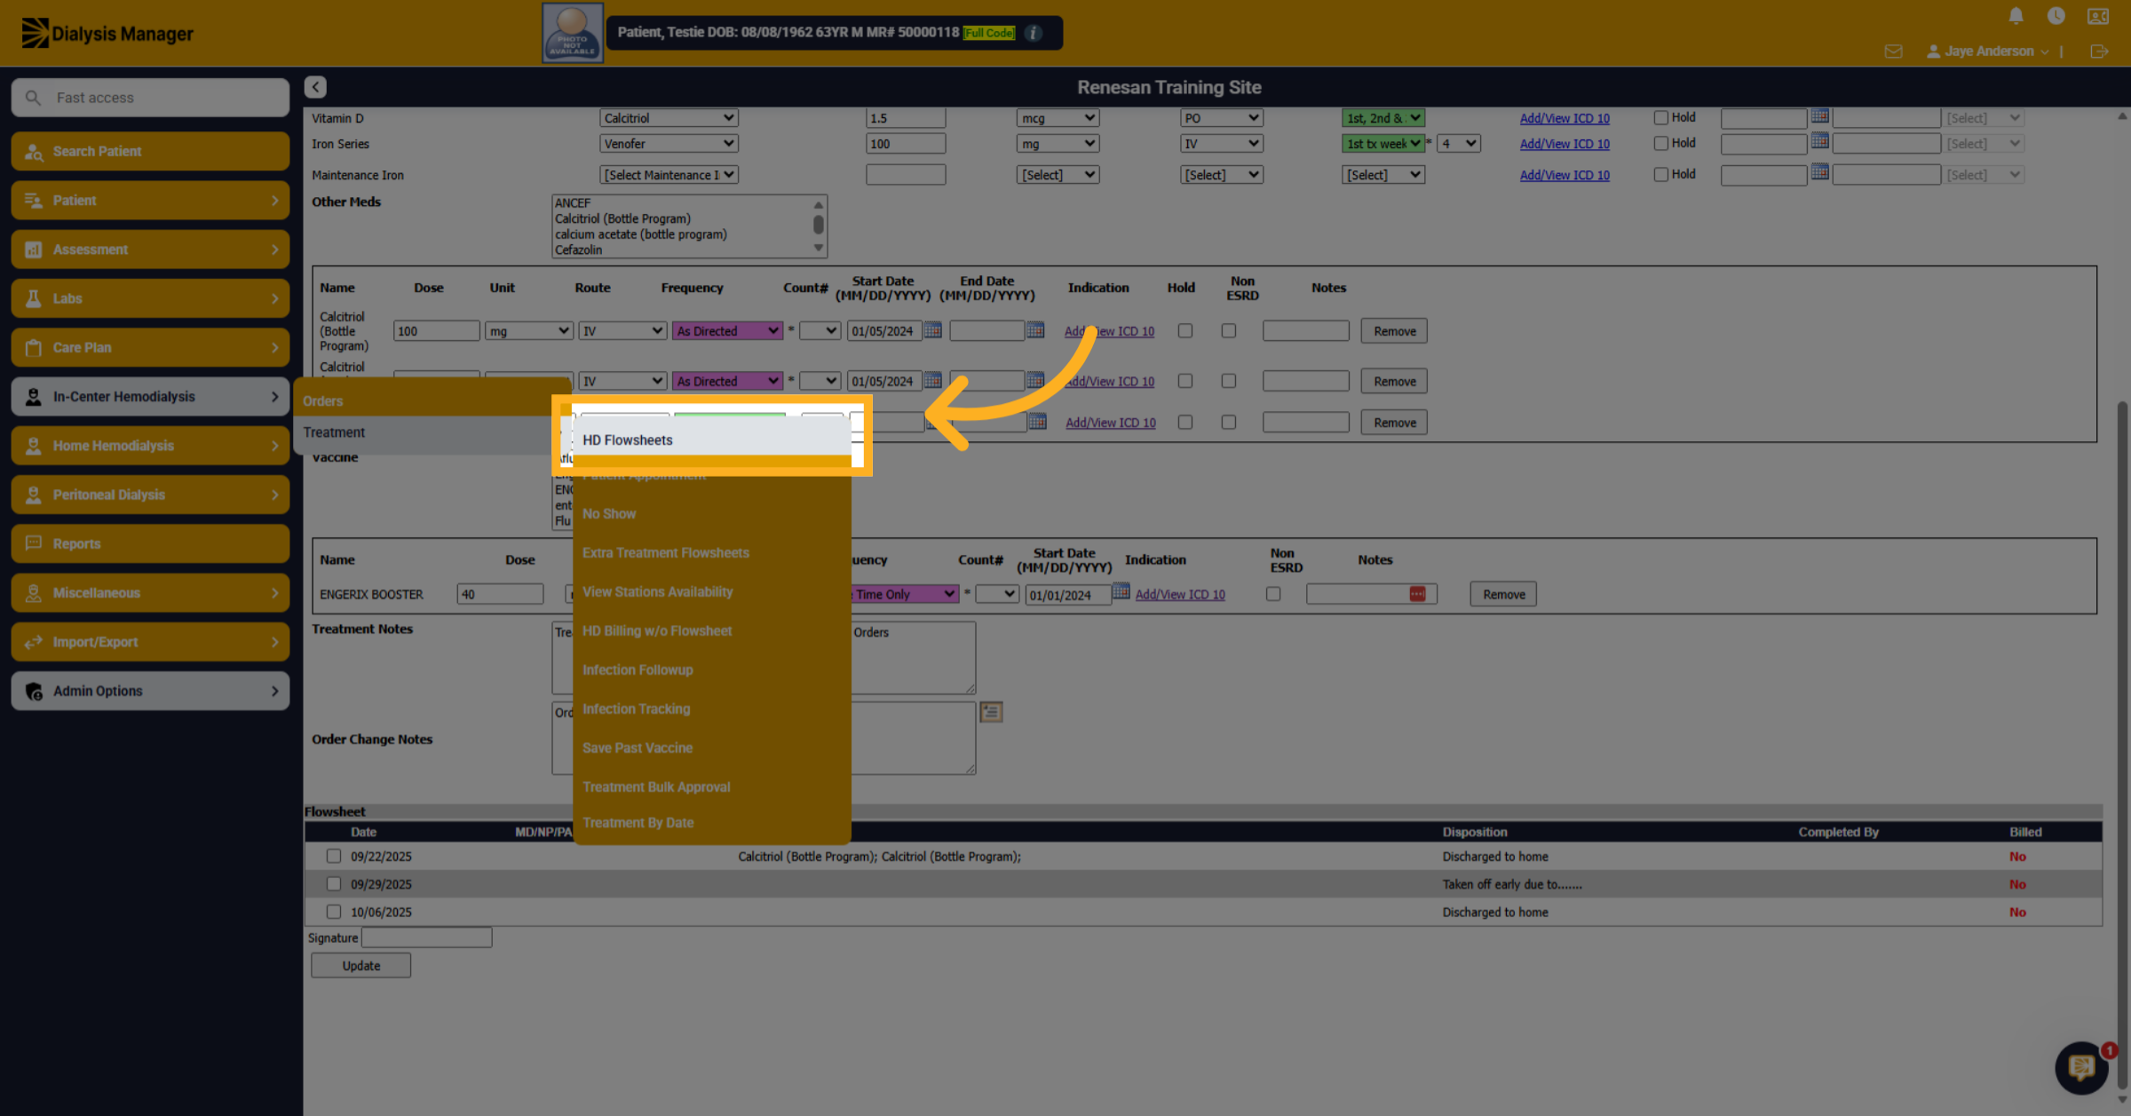Toggle Hold checkbox for Vitamin D

pyautogui.click(x=1660, y=117)
